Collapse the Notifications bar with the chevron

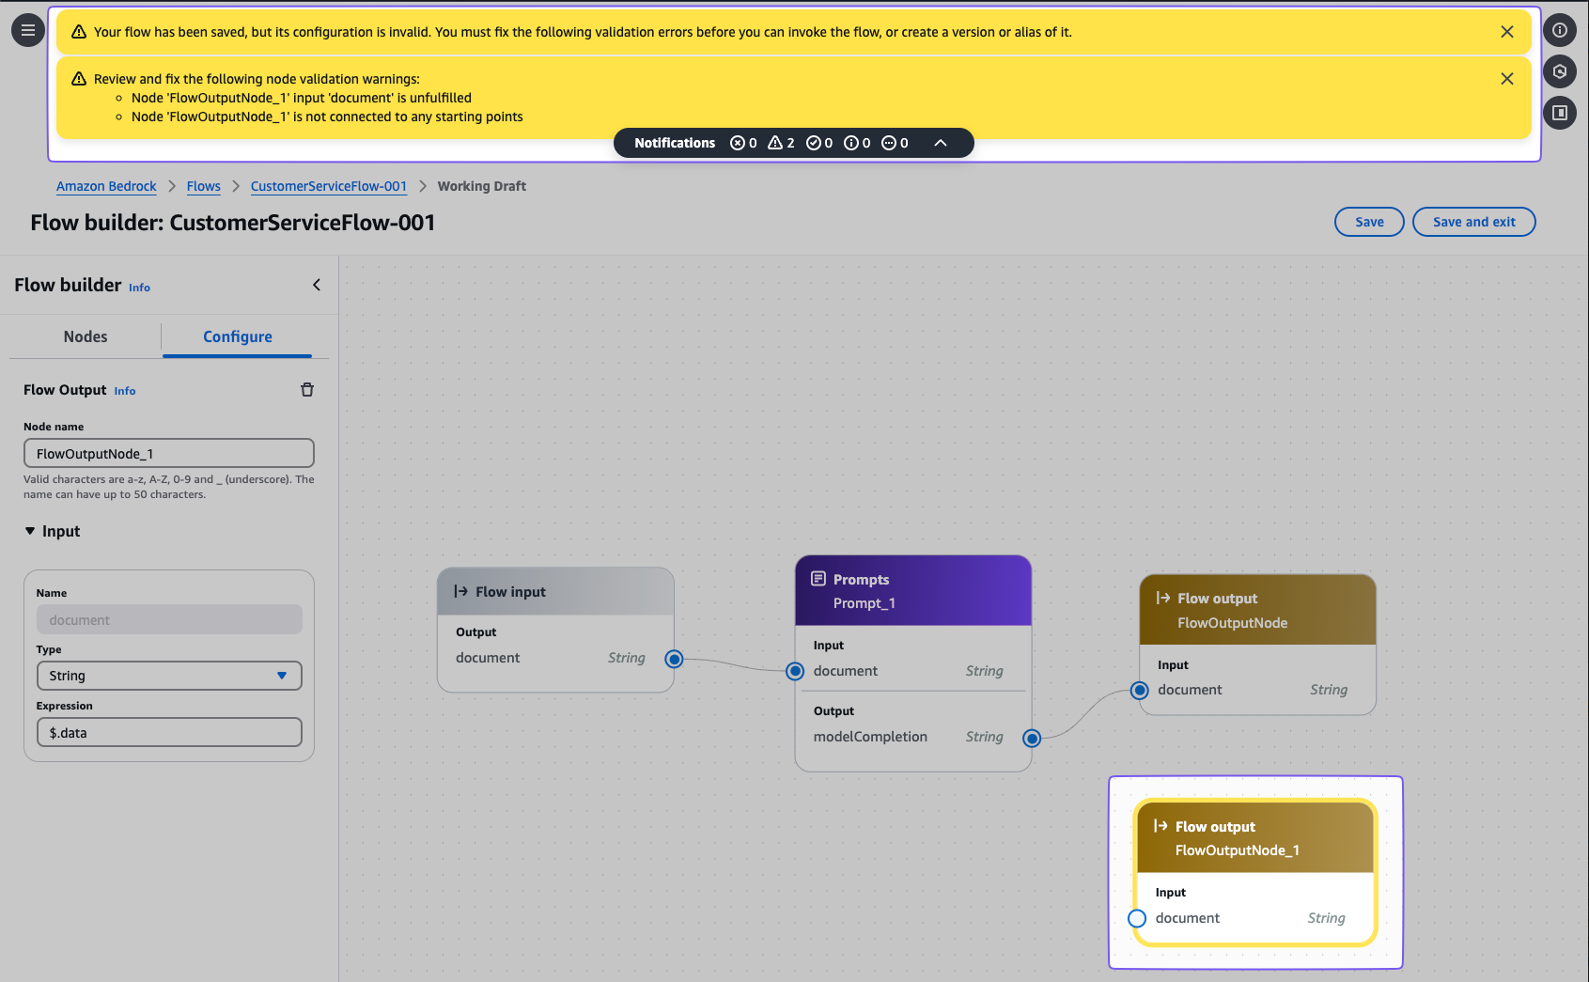coord(941,143)
